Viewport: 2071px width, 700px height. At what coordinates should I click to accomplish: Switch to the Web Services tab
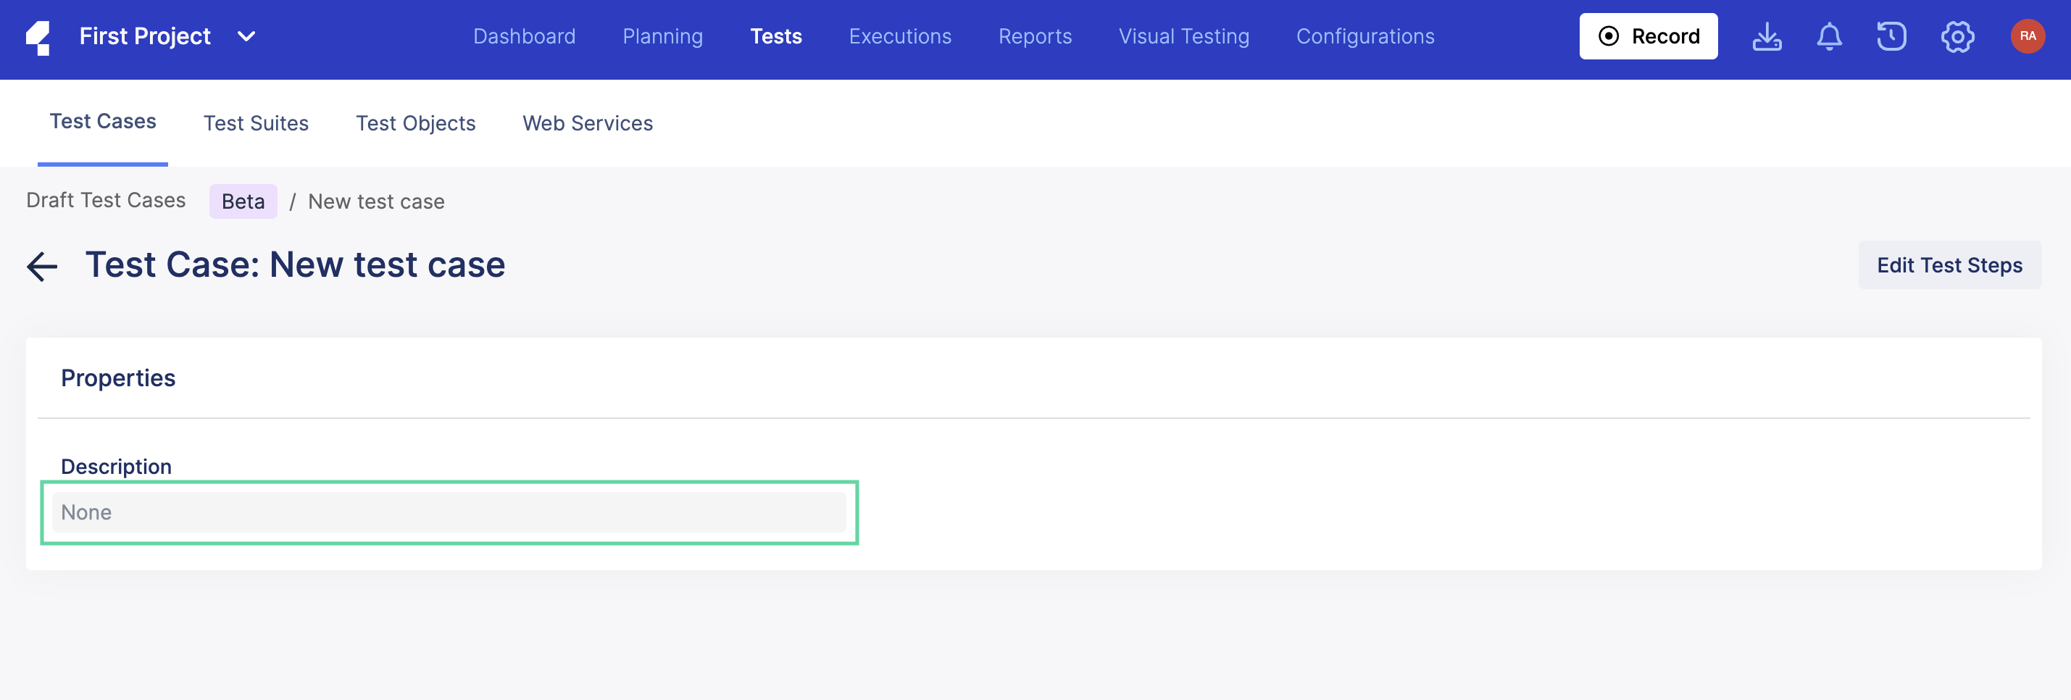coord(588,123)
